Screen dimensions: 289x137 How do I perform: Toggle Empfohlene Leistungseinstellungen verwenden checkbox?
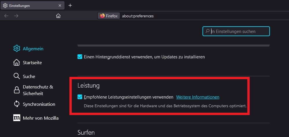(x=80, y=97)
